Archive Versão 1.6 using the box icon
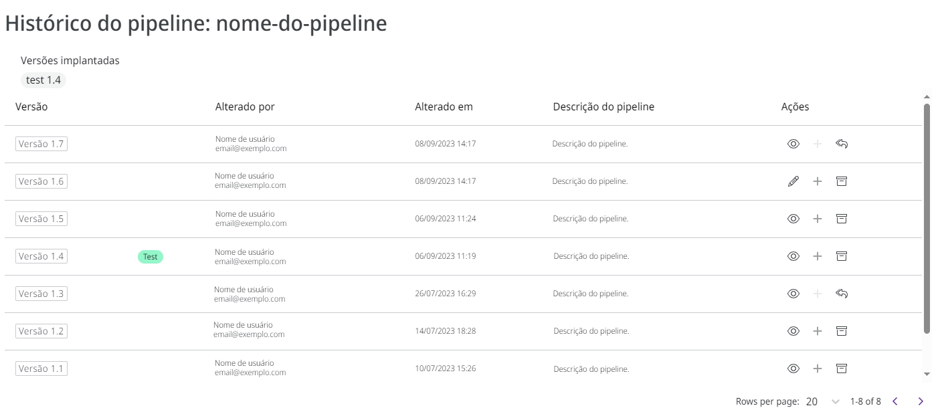This screenshot has height=420, width=942. [x=841, y=181]
